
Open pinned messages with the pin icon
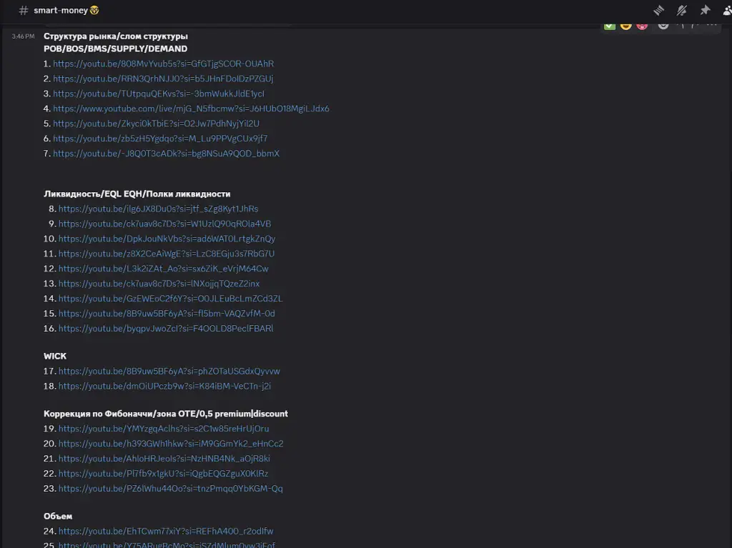(705, 10)
